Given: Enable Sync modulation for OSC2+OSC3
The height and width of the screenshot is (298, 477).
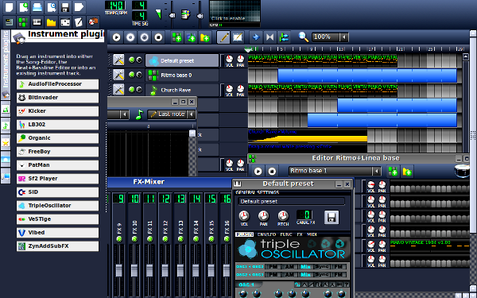Looking at the screenshot, I should point(321,275).
